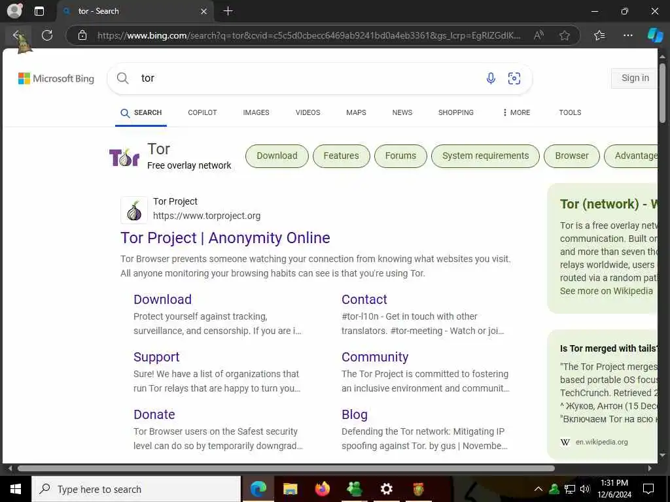Click the https://www.torproject.org URL text
This screenshot has width=670, height=502.
pyautogui.click(x=207, y=216)
